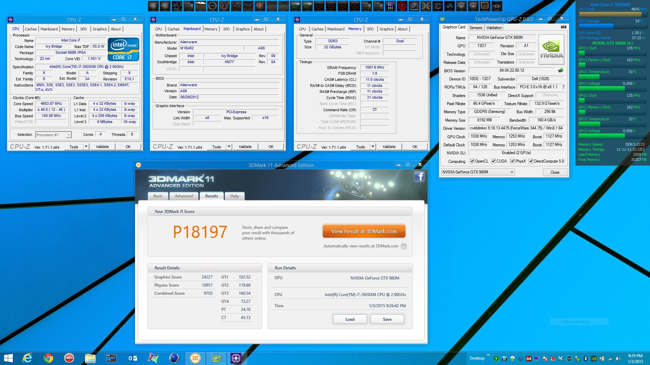
Task: Click the Sound Blaster SB tray icon
Action: pos(569,359)
